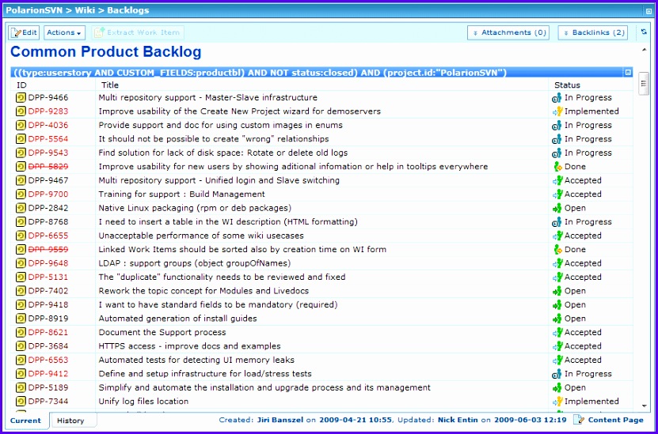
Task: Expand the Backlinks (2) section
Action: point(592,32)
